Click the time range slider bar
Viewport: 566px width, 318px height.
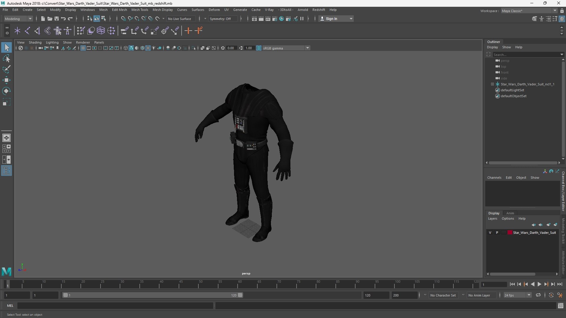[152, 295]
